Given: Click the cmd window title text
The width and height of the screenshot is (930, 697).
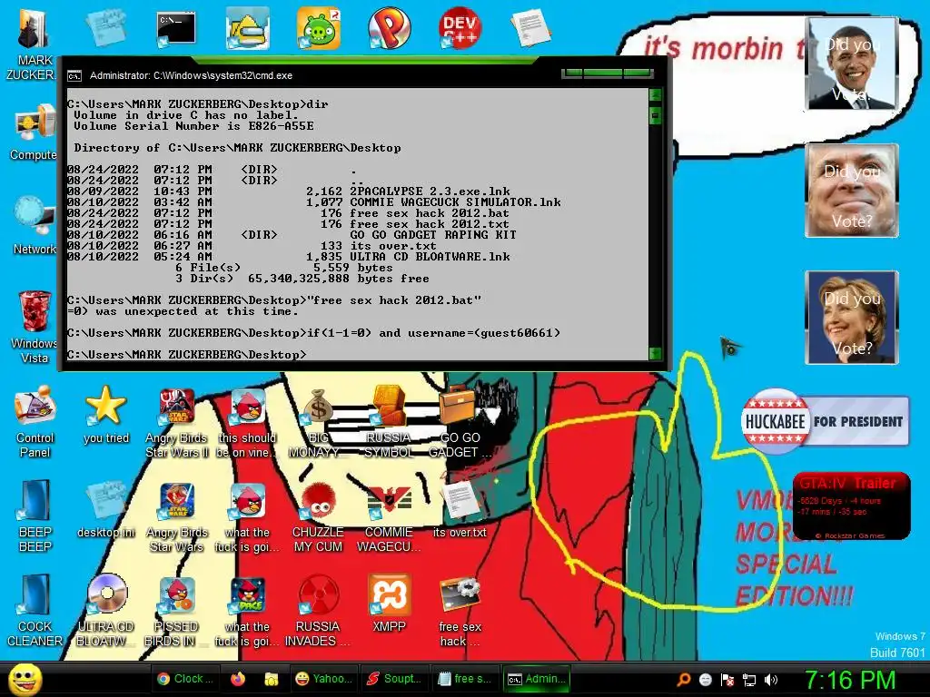Looking at the screenshot, I should (x=191, y=76).
